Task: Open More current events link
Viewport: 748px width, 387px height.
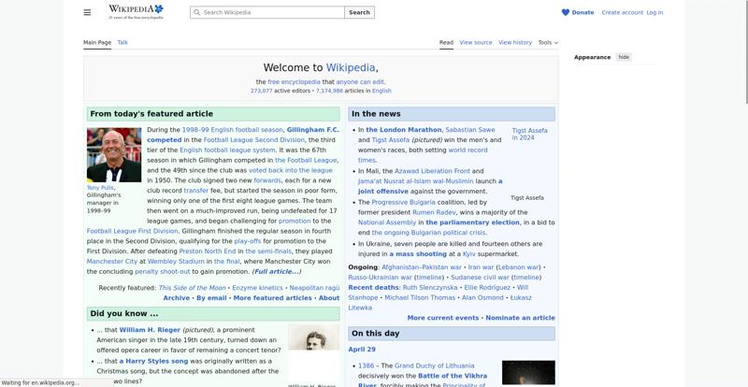Action: pos(442,318)
